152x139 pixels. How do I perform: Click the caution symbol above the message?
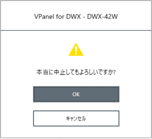pyautogui.click(x=76, y=49)
